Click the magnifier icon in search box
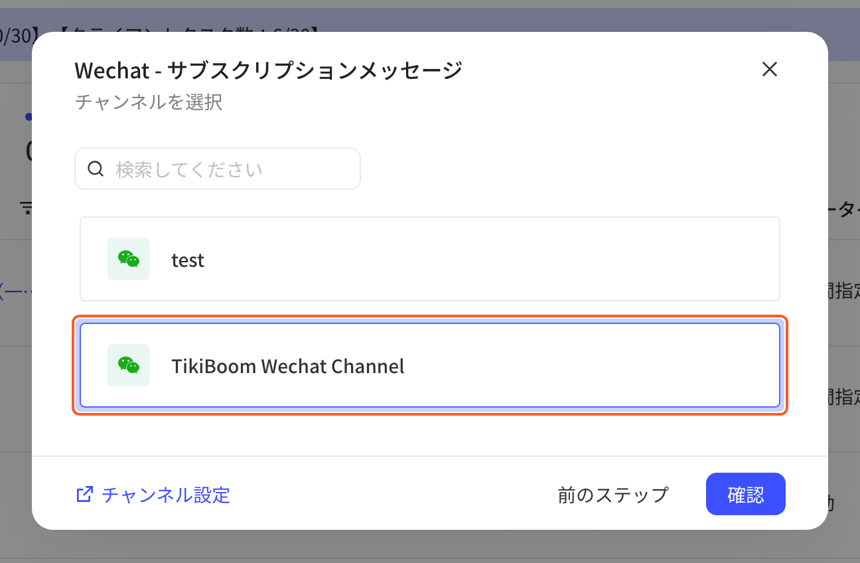The width and height of the screenshot is (860, 563). (96, 169)
